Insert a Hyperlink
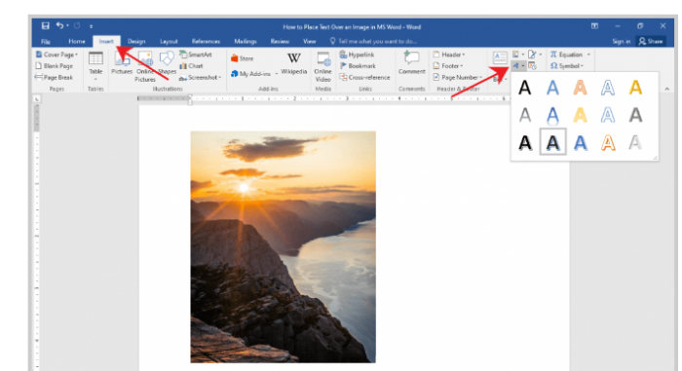Image resolution: width=682 pixels, height=371 pixels. pos(357,55)
